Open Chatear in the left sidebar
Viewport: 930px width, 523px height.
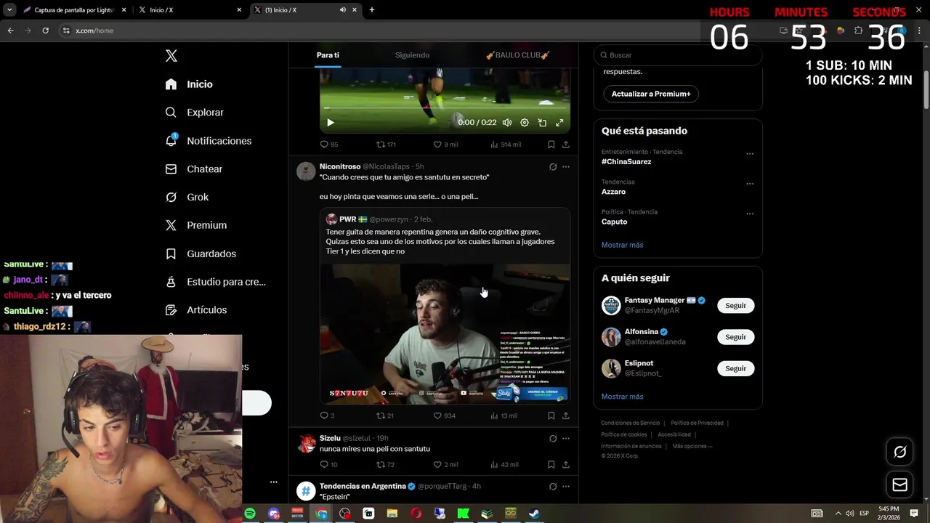pos(193,169)
